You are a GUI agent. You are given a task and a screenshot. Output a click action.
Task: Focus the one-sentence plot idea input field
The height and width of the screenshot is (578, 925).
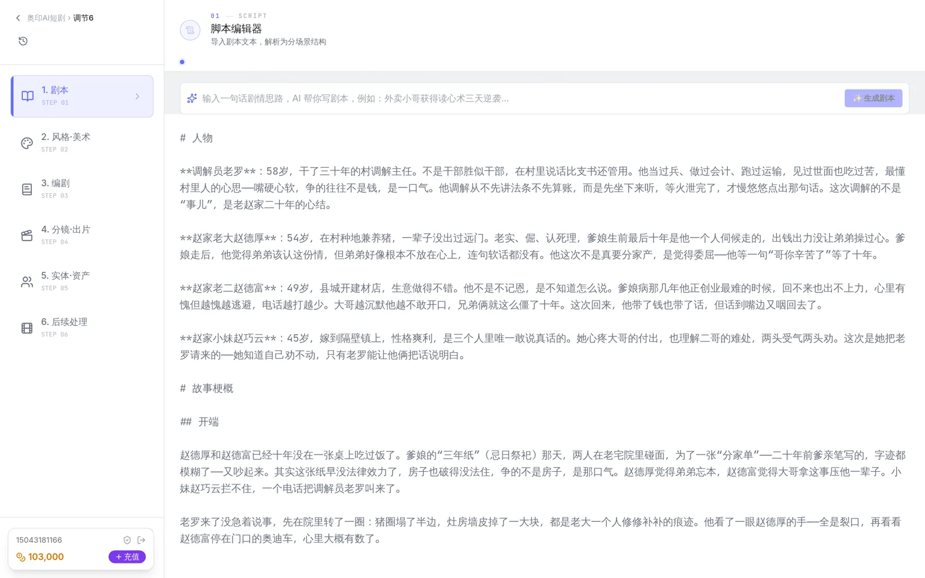520,98
